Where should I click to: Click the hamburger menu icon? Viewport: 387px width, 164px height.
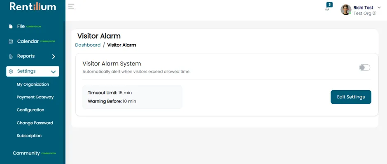pos(71,7)
